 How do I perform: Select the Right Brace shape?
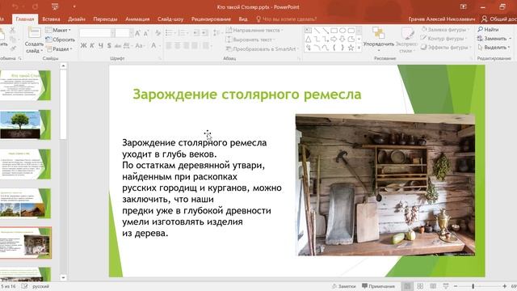coord(343,48)
